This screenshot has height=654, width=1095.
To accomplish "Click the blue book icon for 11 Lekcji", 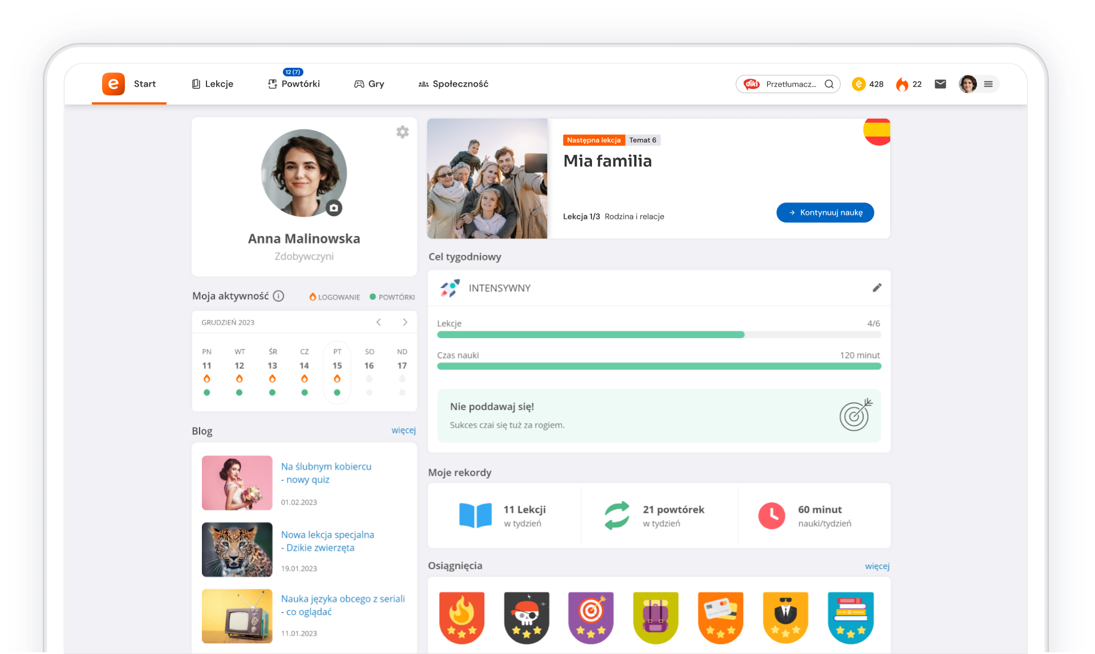I will coord(476,515).
